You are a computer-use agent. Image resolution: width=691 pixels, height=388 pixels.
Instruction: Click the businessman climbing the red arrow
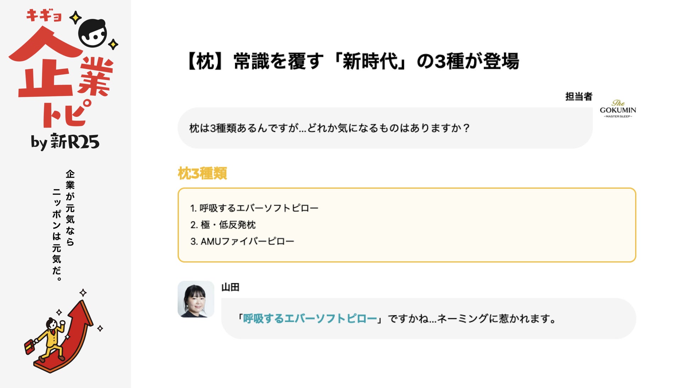point(50,337)
